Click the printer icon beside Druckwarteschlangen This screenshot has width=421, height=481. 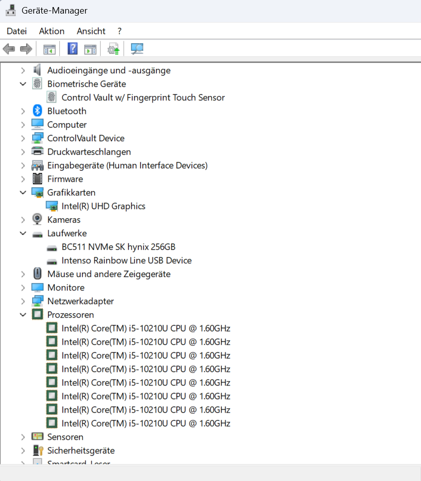point(37,151)
